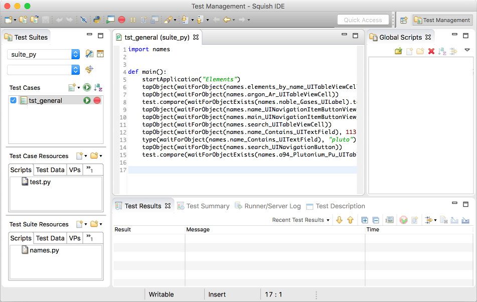Viewport: 477px width, 302px height.
Task: Select the names.py file
Action: tap(44, 250)
